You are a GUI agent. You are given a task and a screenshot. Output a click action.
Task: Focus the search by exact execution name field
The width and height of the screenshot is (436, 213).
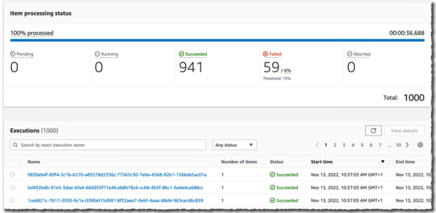[x=108, y=145]
